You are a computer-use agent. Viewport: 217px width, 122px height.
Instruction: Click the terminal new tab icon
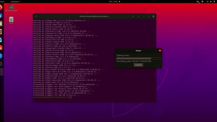click(x=36, y=16)
